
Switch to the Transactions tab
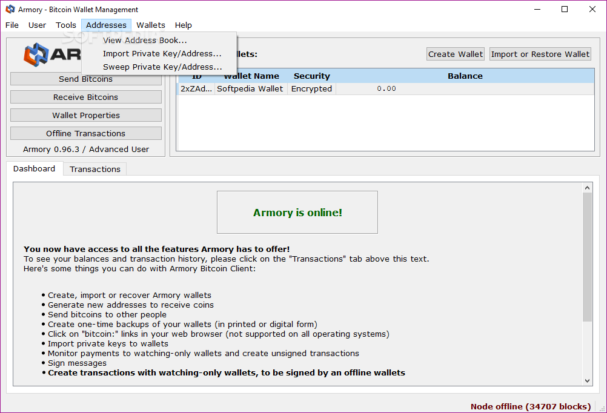pos(95,169)
